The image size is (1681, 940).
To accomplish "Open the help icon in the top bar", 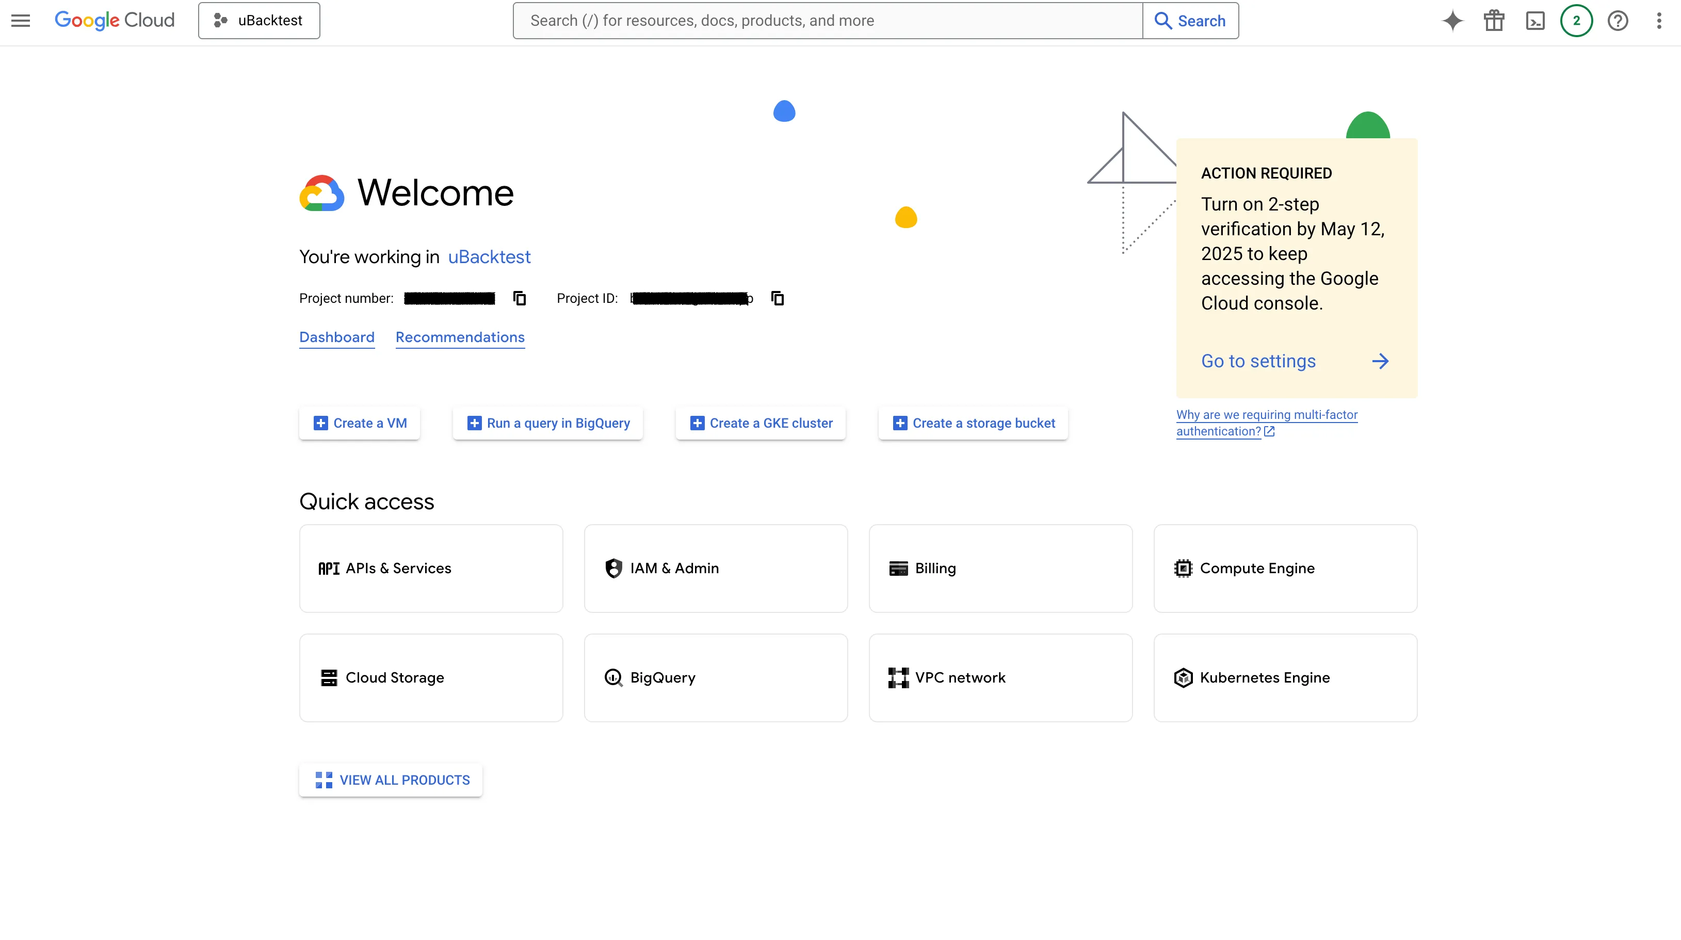I will (1619, 20).
